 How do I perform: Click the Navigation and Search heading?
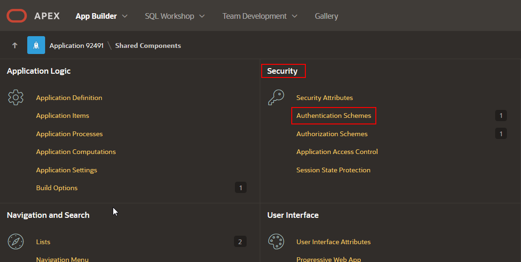coord(48,215)
